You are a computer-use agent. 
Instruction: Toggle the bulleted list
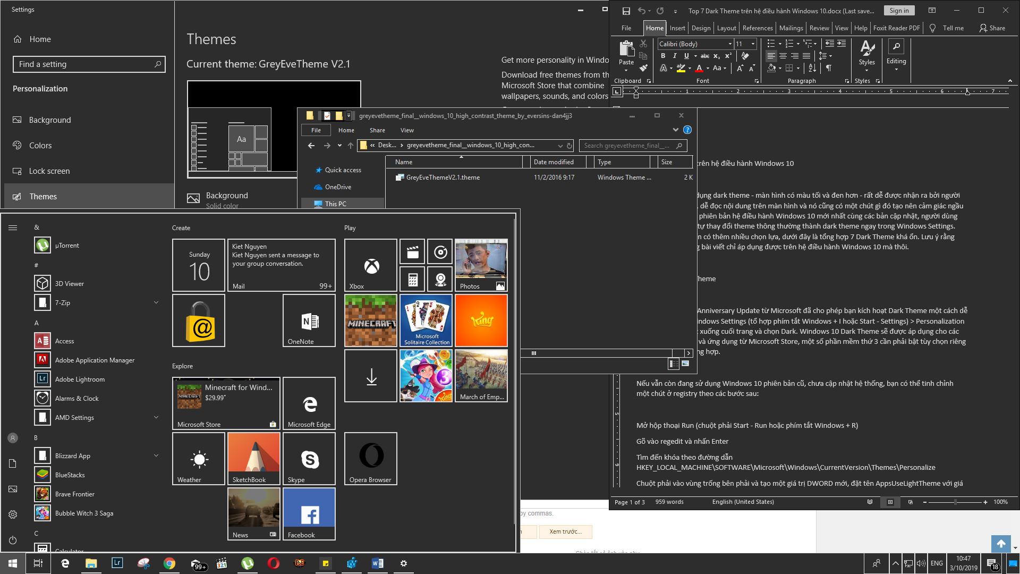(771, 43)
